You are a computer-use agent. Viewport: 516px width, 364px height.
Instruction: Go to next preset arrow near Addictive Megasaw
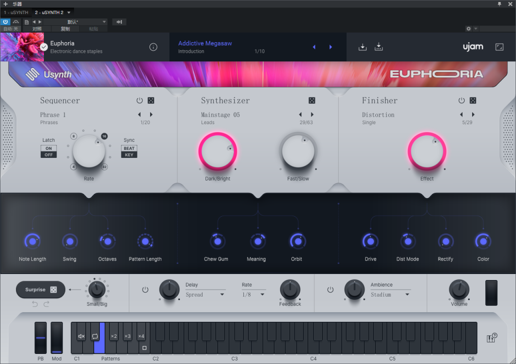click(331, 47)
